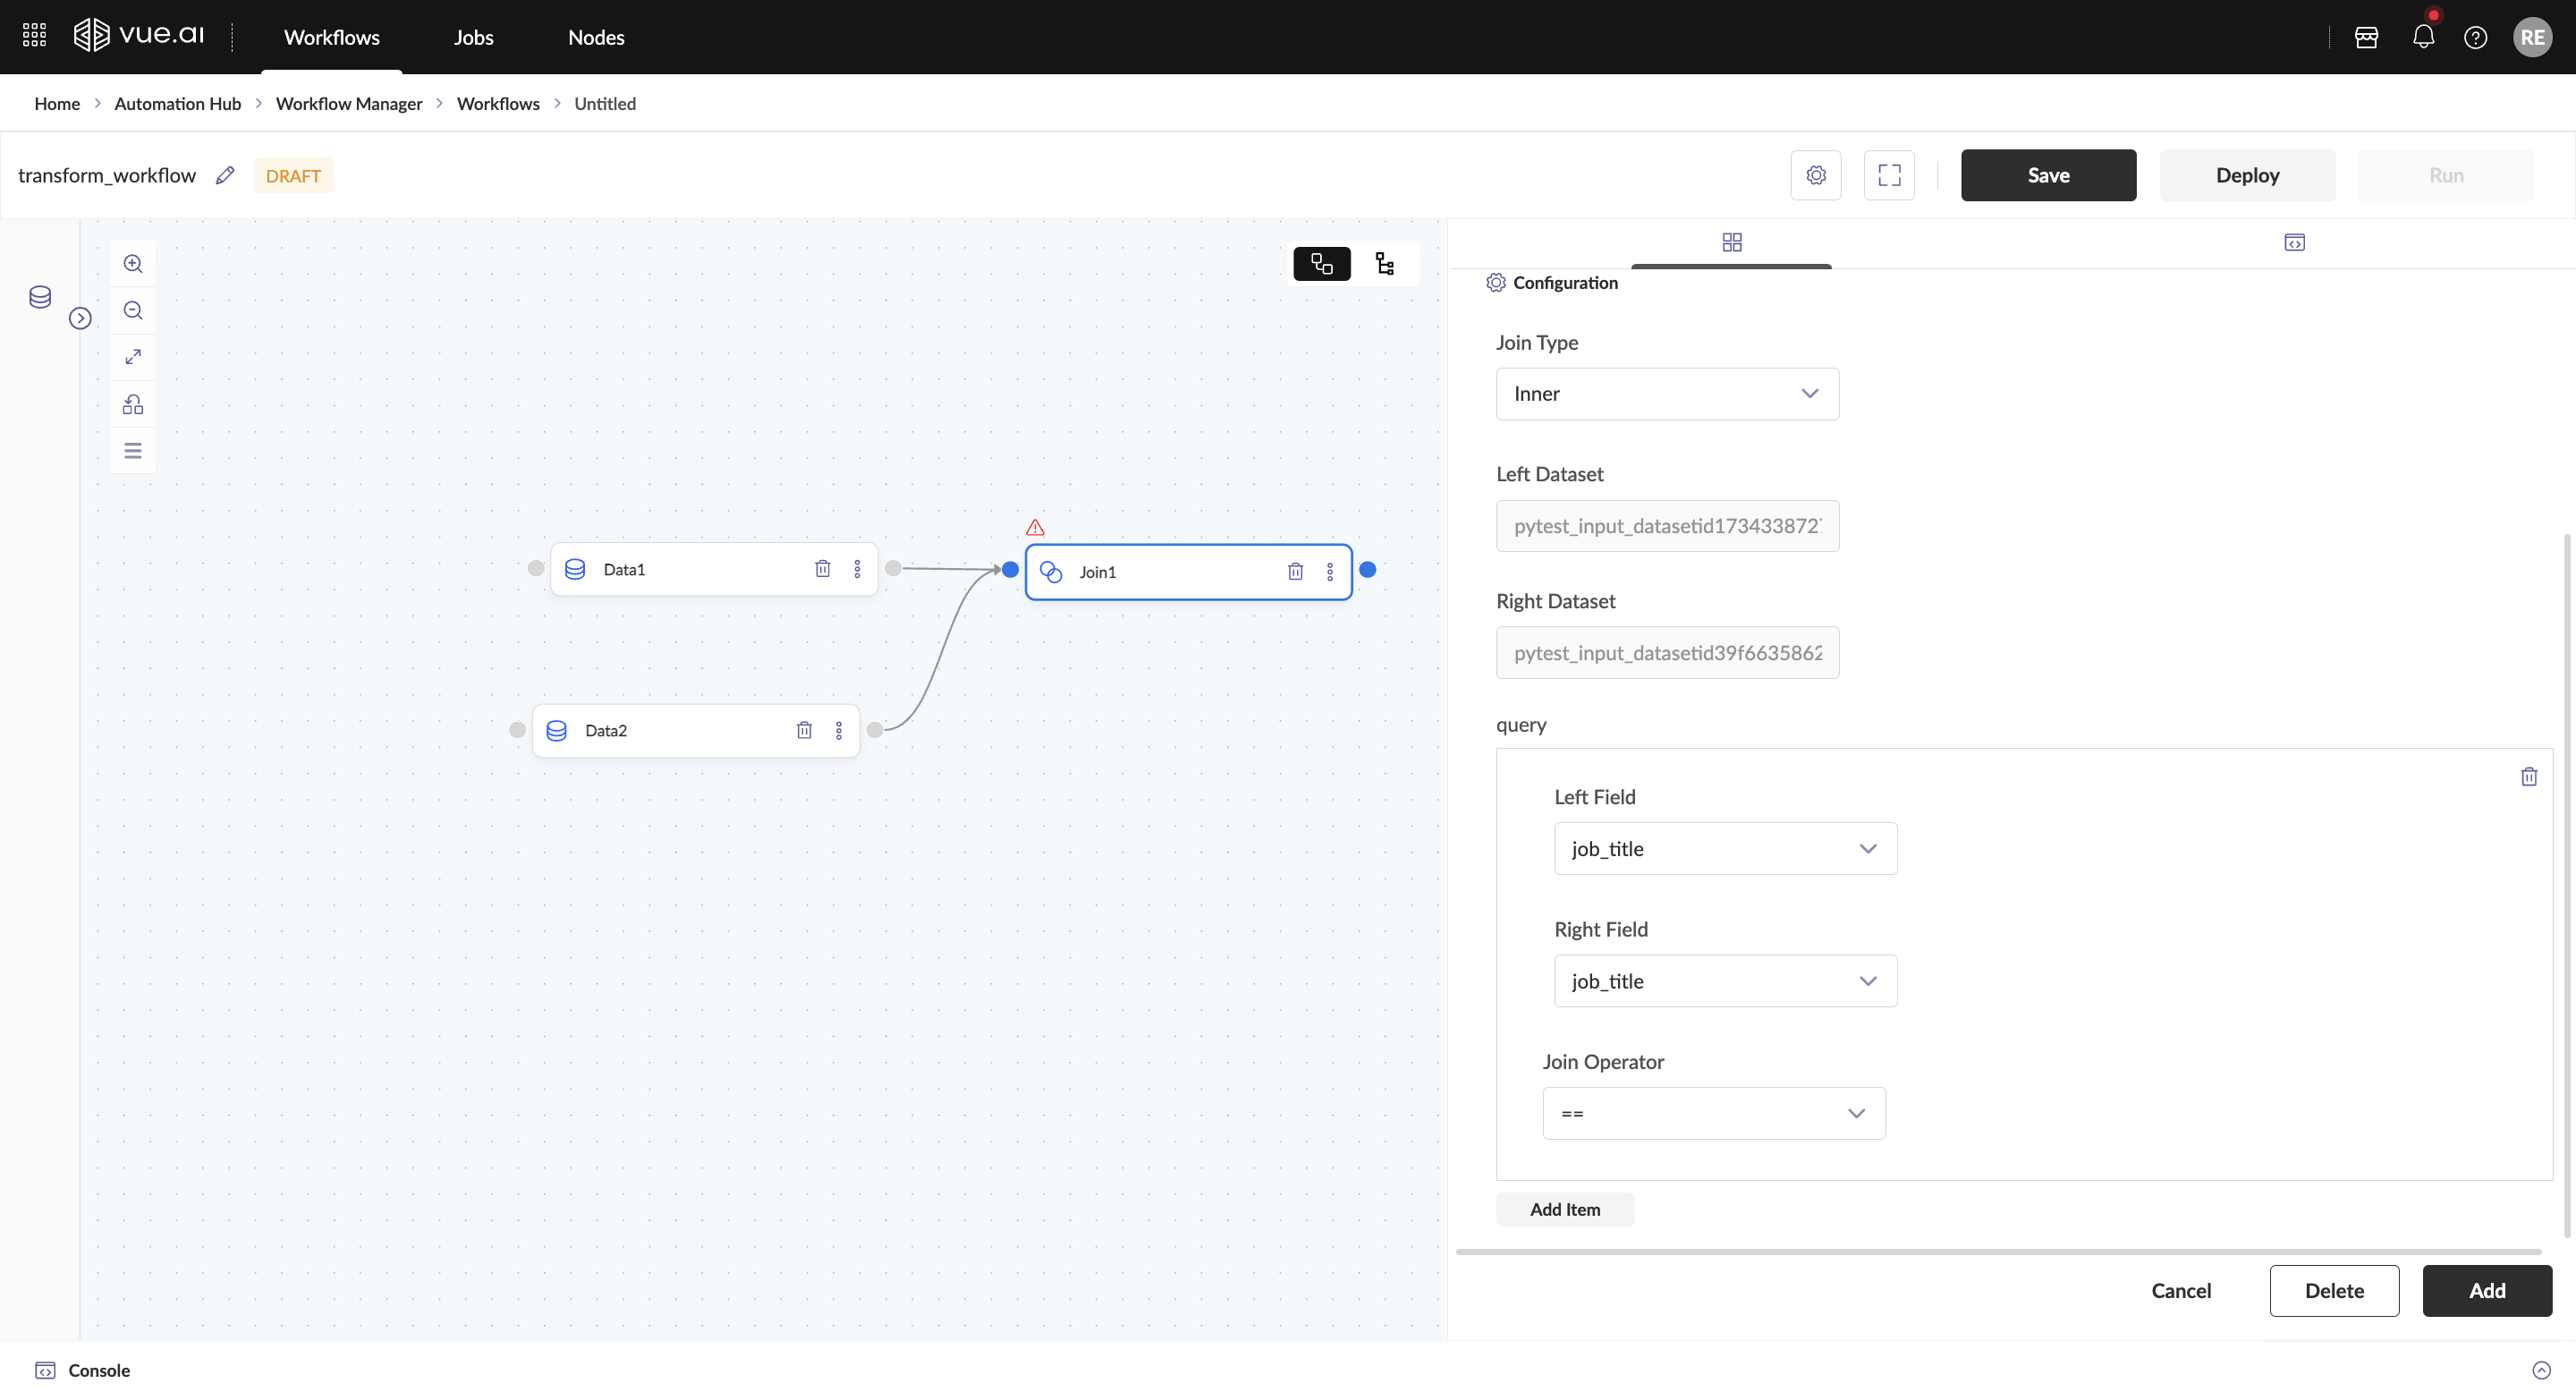2576x1392 pixels.
Task: Switch to the code view panel tab
Action: (2294, 243)
